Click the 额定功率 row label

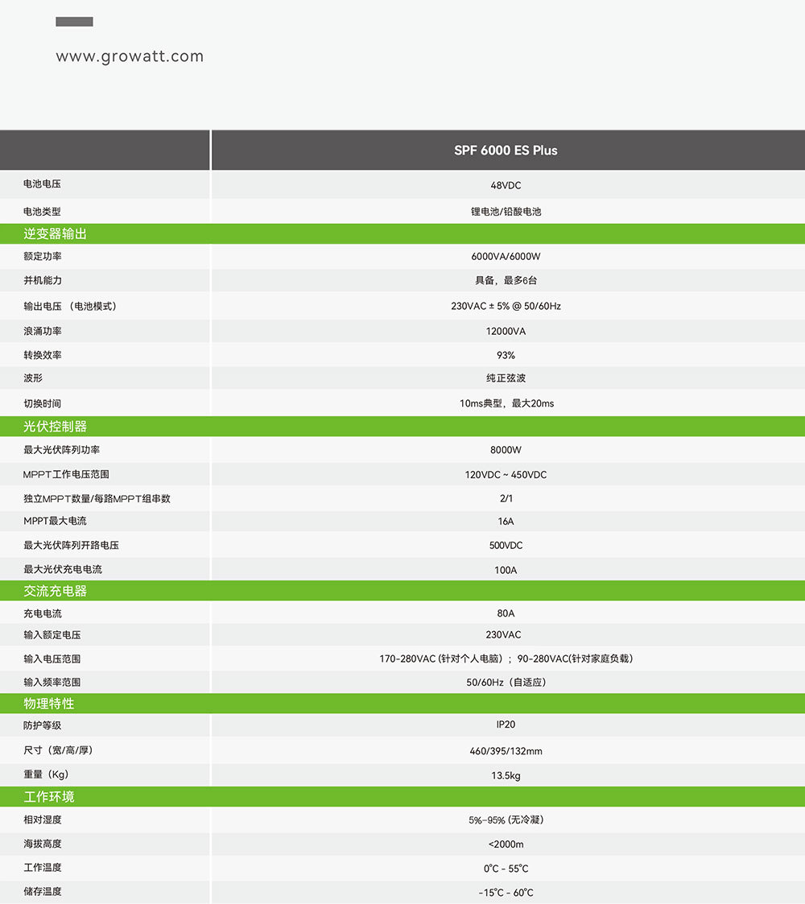click(42, 257)
